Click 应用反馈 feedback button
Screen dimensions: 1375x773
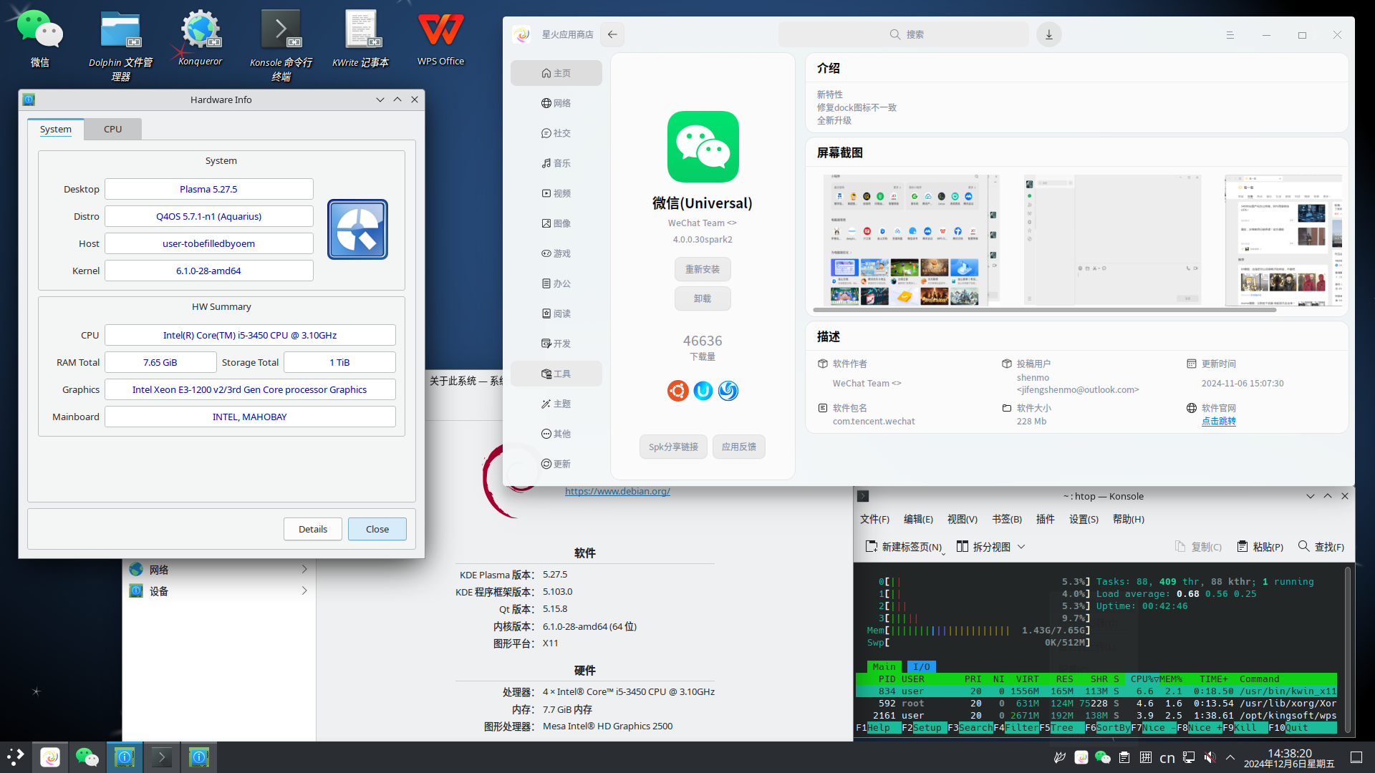(x=739, y=447)
